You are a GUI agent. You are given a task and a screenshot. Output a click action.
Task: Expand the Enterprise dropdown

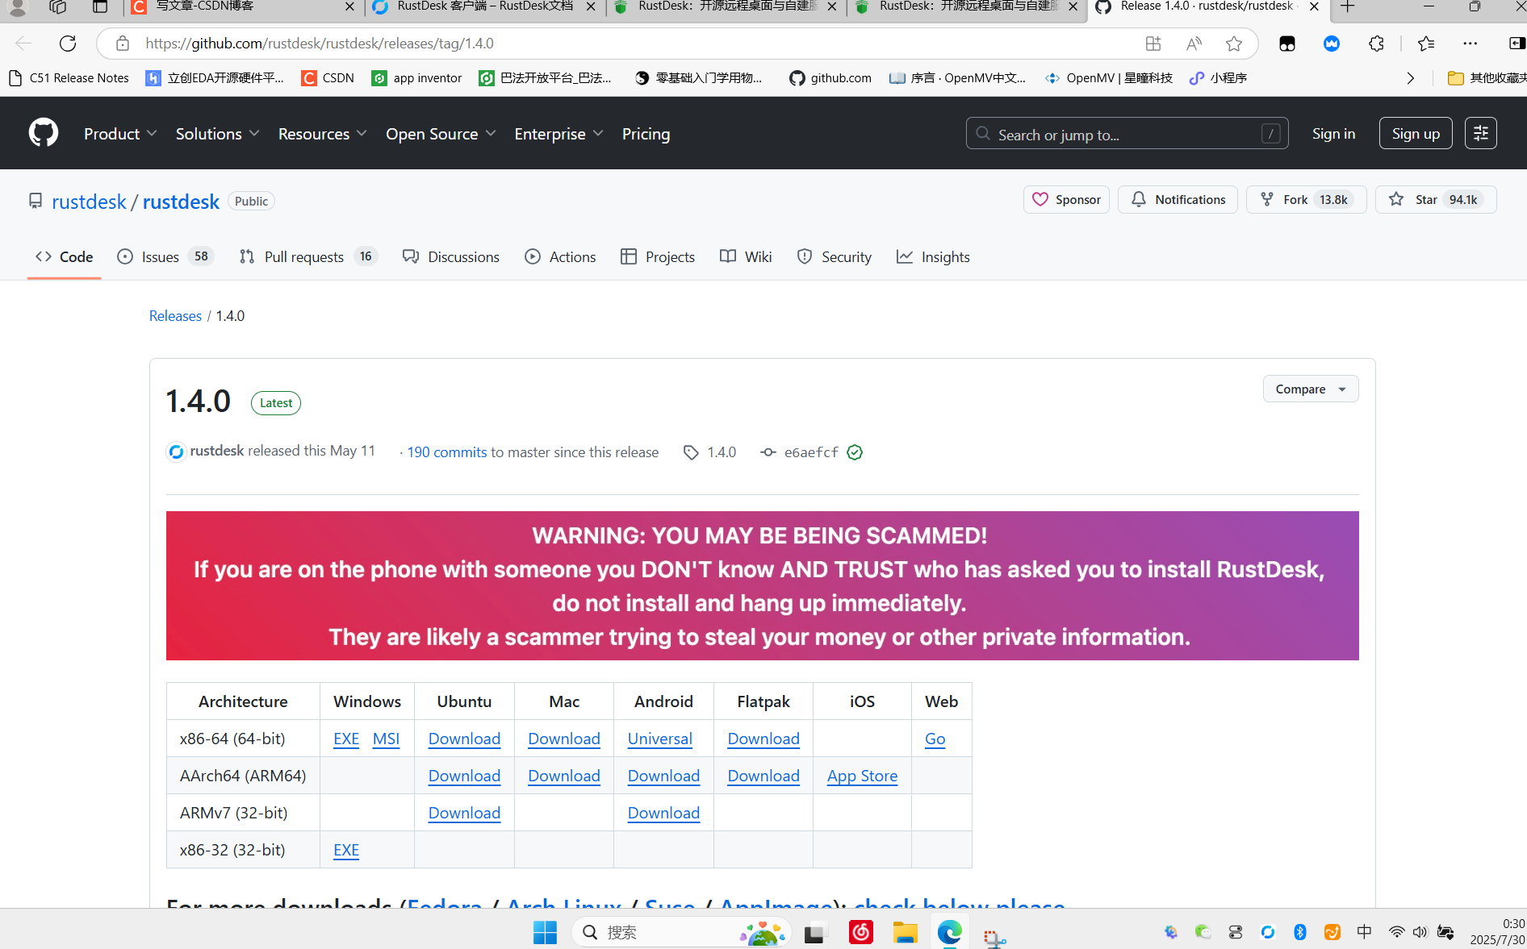click(x=559, y=134)
